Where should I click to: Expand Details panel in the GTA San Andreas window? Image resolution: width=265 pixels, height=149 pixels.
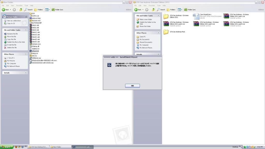(x=158, y=54)
